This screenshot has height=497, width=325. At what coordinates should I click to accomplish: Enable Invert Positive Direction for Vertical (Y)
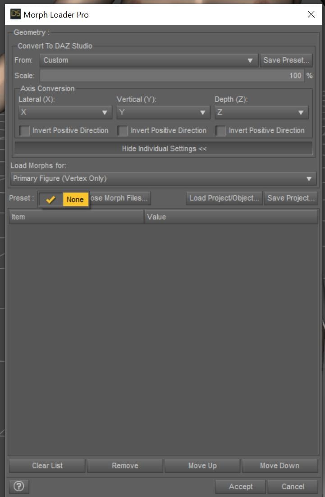pos(123,131)
